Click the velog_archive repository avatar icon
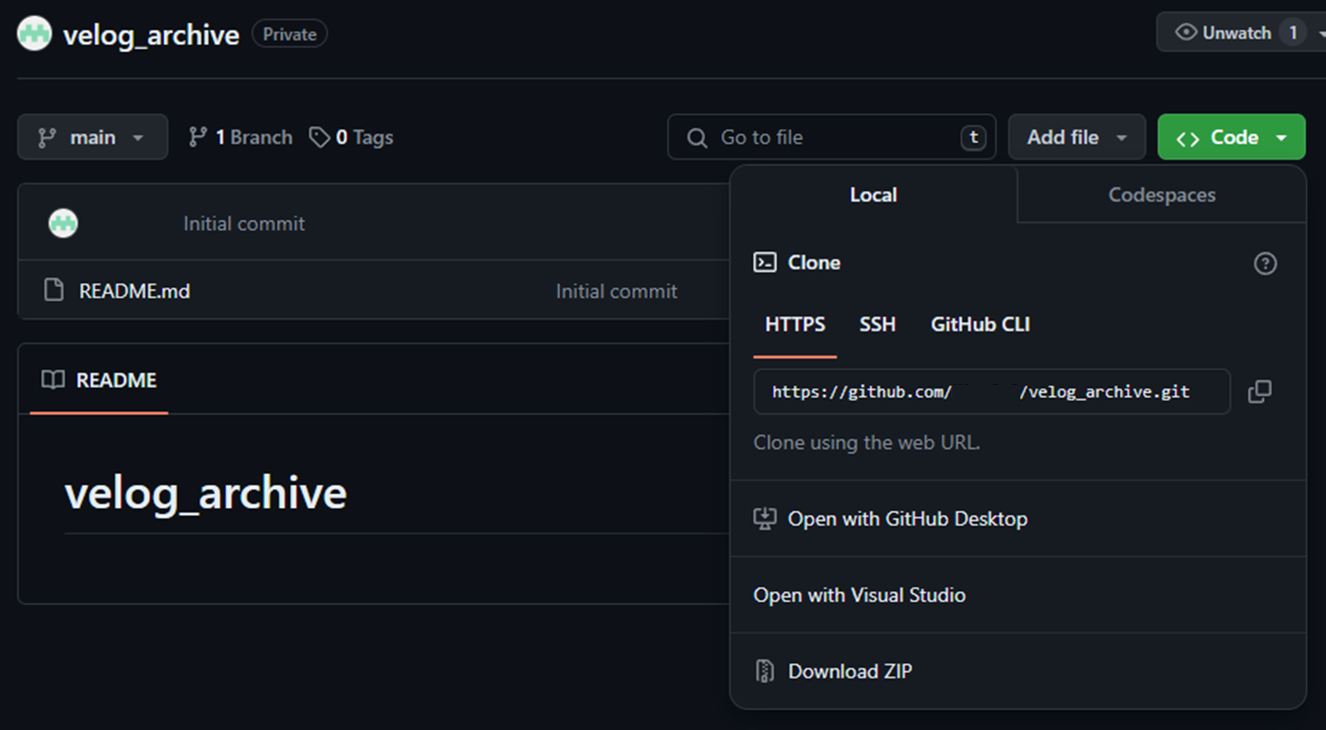This screenshot has width=1326, height=730. (34, 34)
